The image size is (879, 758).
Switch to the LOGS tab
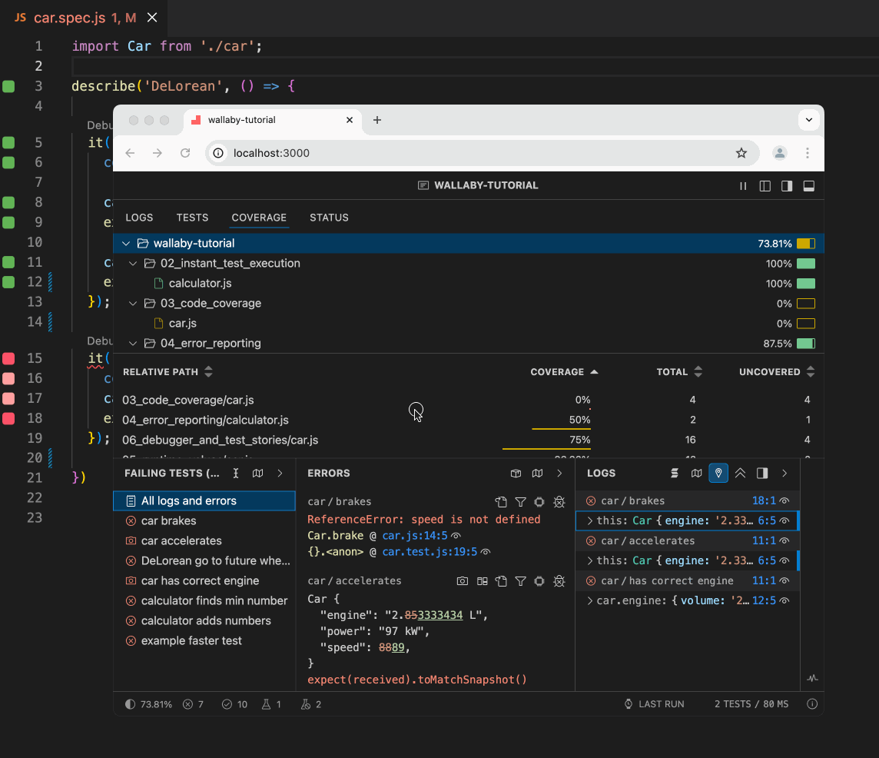(x=139, y=218)
